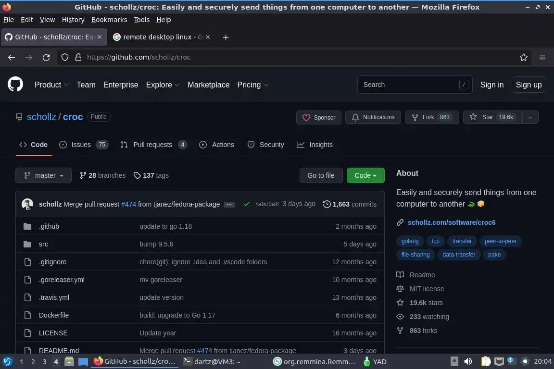Open the Enterprise page
The image size is (554, 369).
click(121, 85)
